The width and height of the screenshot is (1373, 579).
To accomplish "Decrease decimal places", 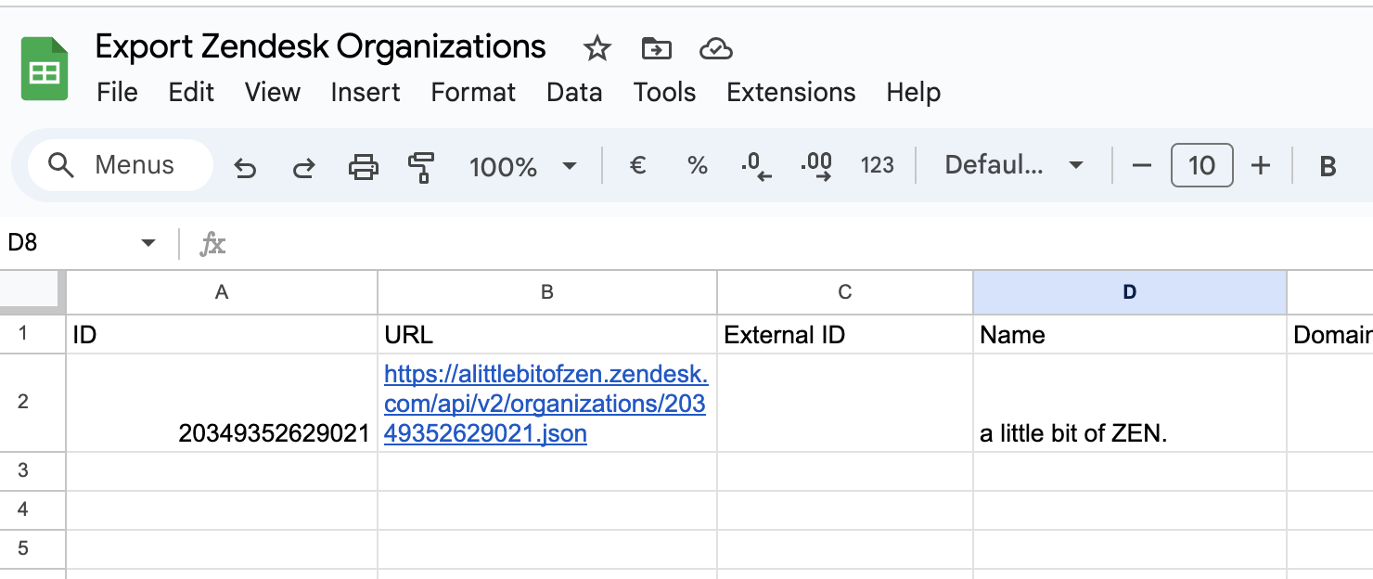I will coord(756,165).
